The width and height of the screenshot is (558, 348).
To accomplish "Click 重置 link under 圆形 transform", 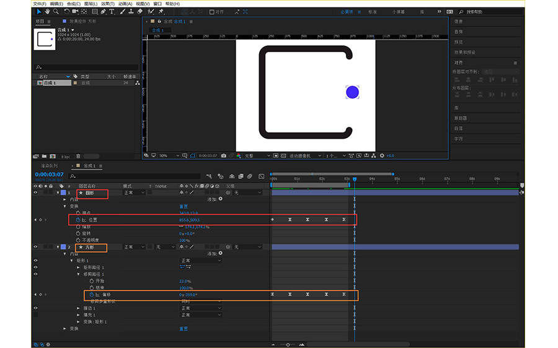I will click(184, 206).
